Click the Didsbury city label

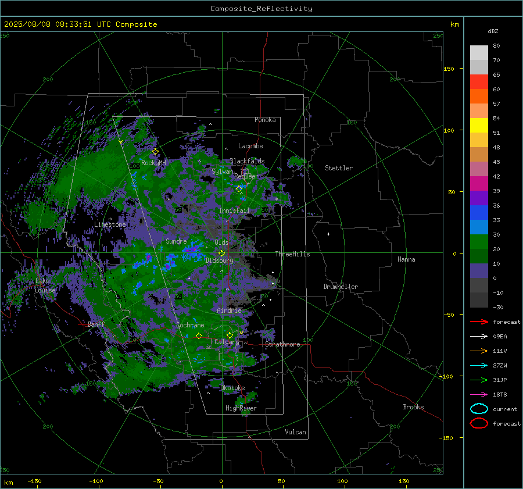[219, 260]
